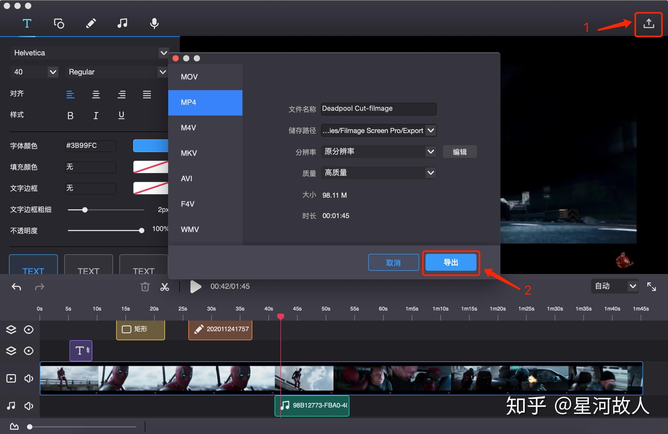Align text left
Viewport: 668px width, 434px height.
coord(70,95)
